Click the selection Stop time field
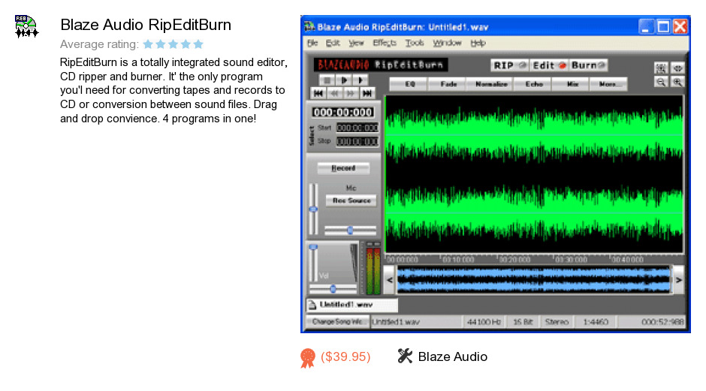Image resolution: width=706 pixels, height=391 pixels. [358, 142]
